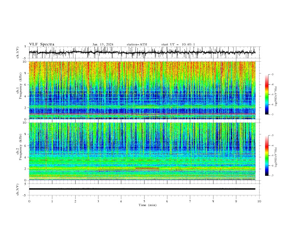Click the ch.2 Frequency (kHz) axis label
The width and height of the screenshot is (292, 226).
click(19, 147)
